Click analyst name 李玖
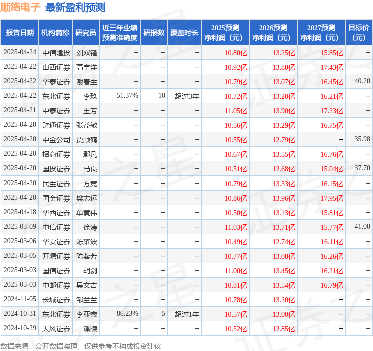The height and width of the screenshot is (351, 373). point(90,96)
